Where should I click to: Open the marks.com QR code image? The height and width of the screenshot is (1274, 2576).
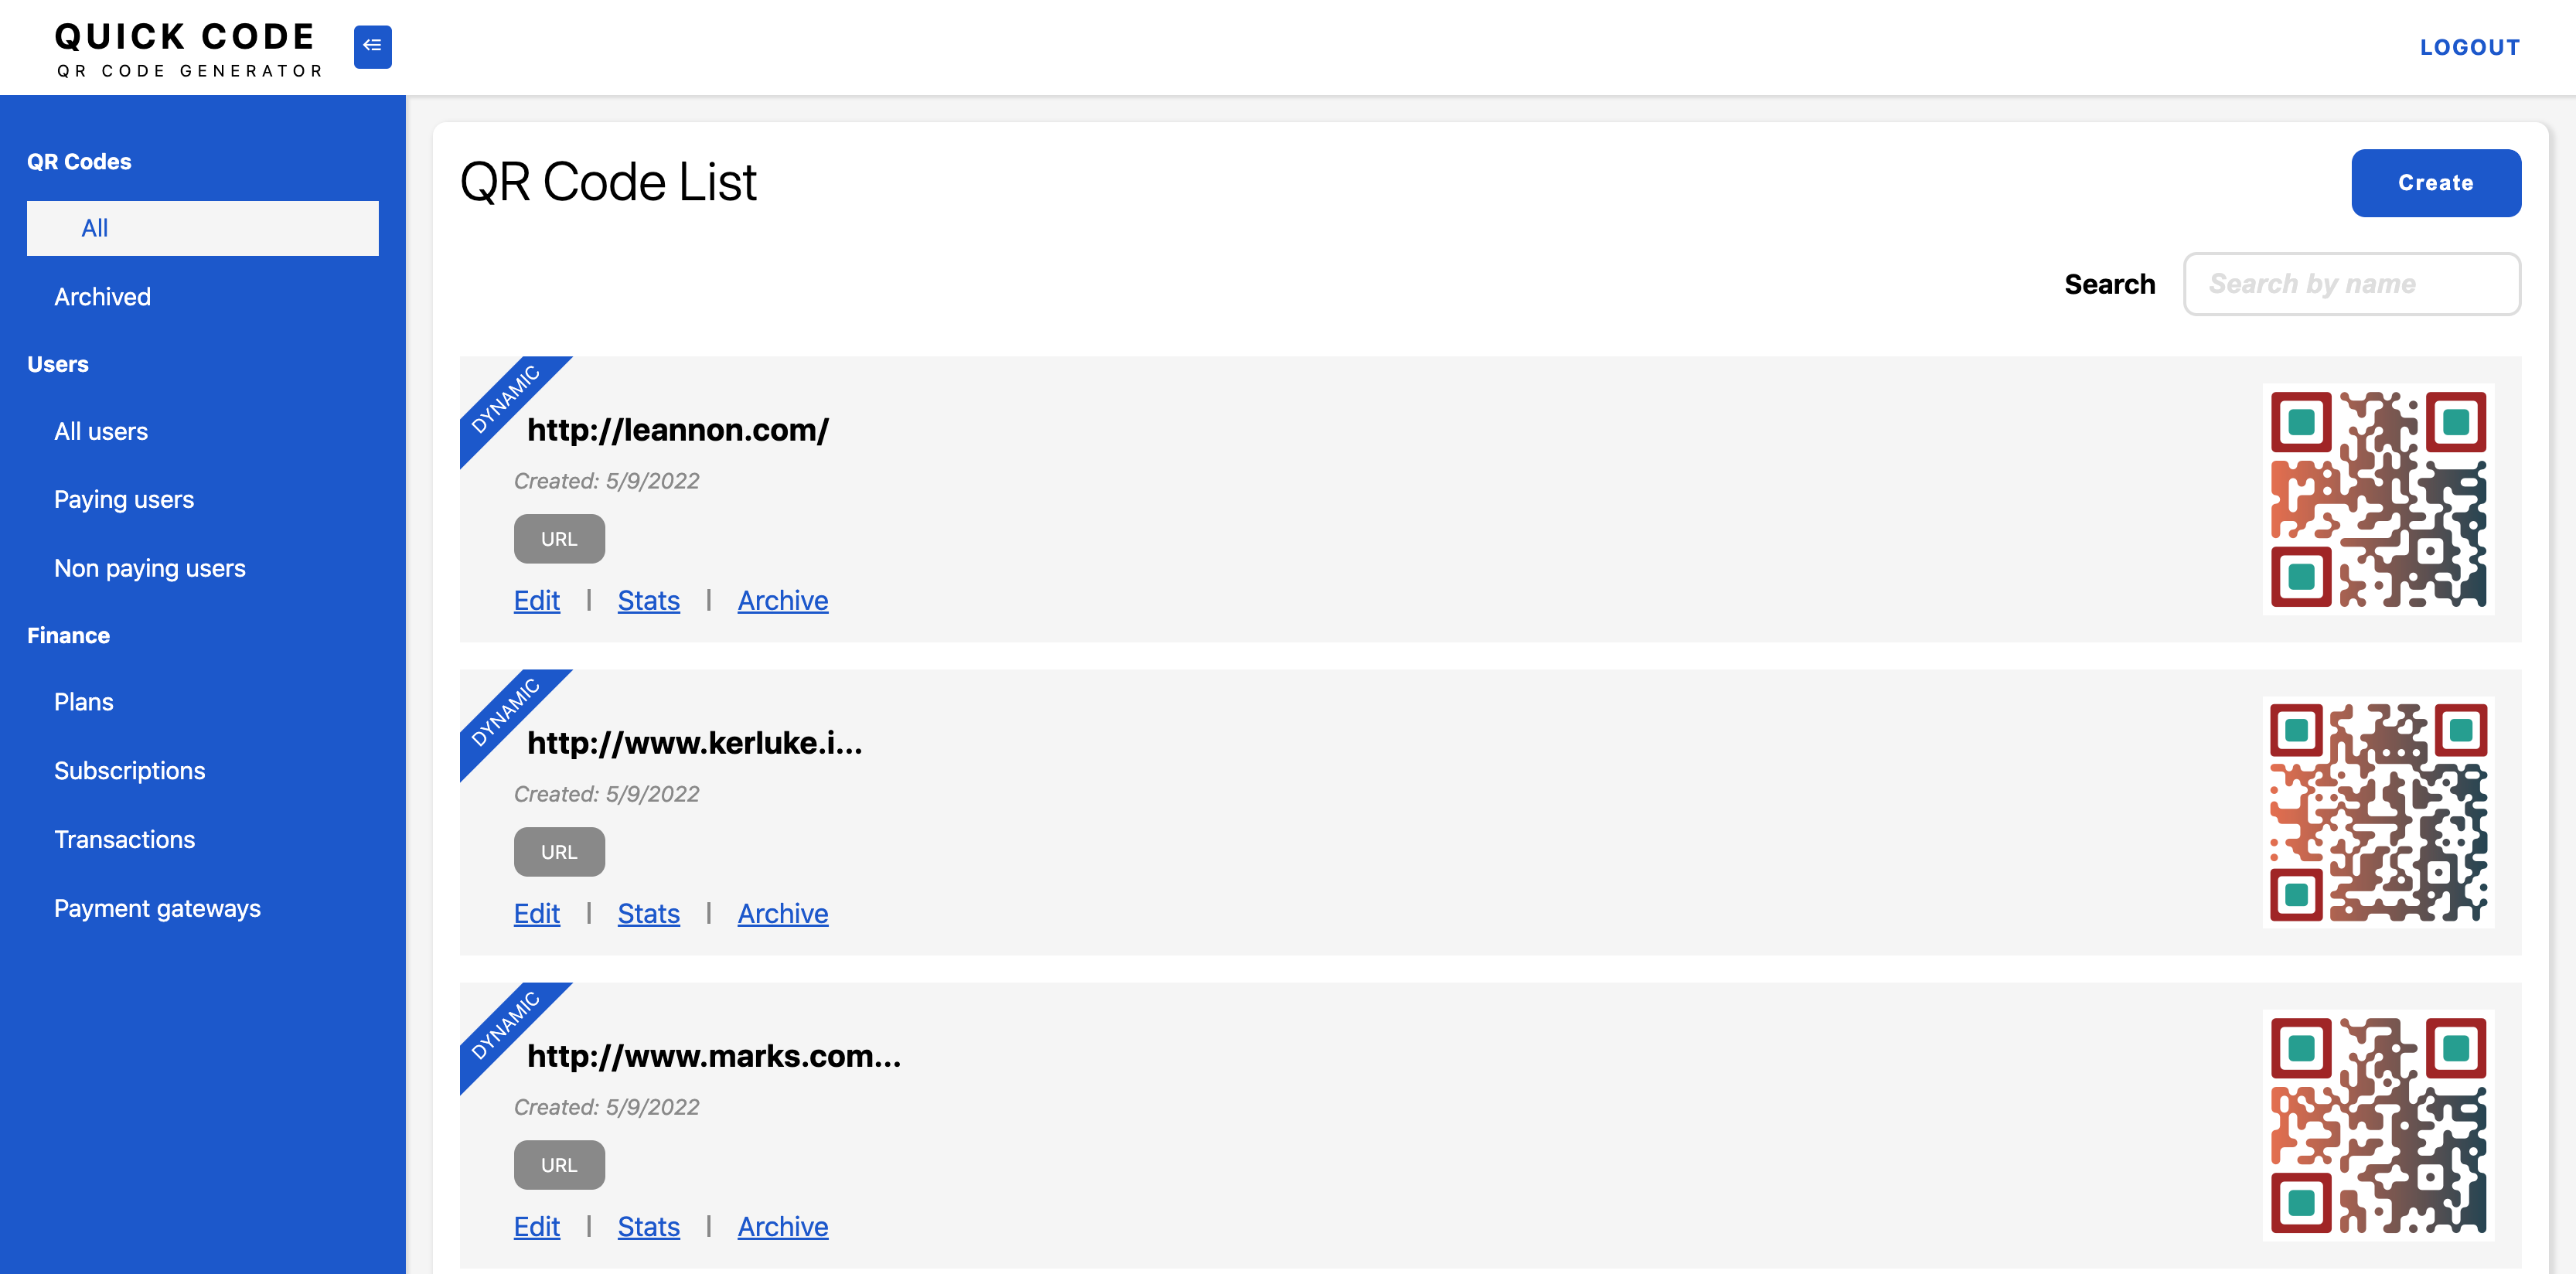point(2377,1124)
